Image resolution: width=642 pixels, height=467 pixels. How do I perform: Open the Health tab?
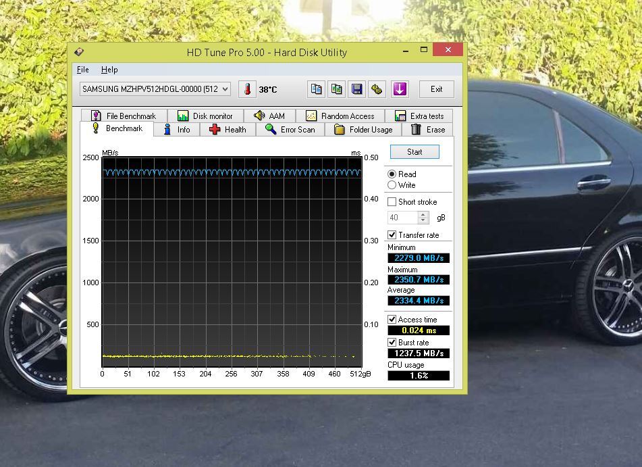click(228, 130)
